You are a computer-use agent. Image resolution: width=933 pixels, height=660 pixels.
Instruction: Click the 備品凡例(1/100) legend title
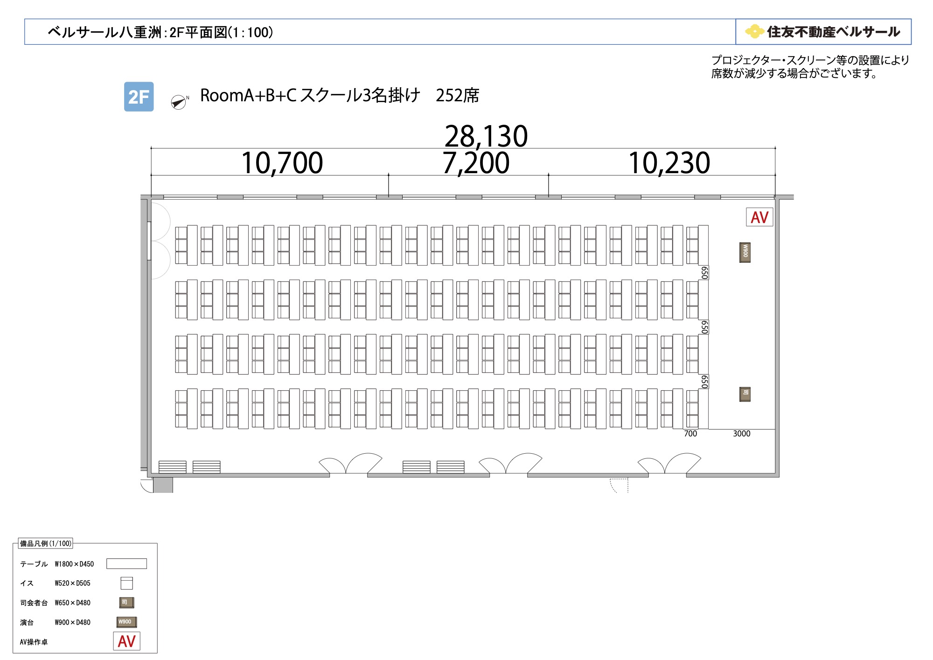pos(46,543)
